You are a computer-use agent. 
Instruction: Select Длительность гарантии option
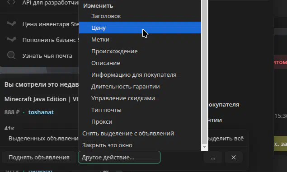coord(140,86)
